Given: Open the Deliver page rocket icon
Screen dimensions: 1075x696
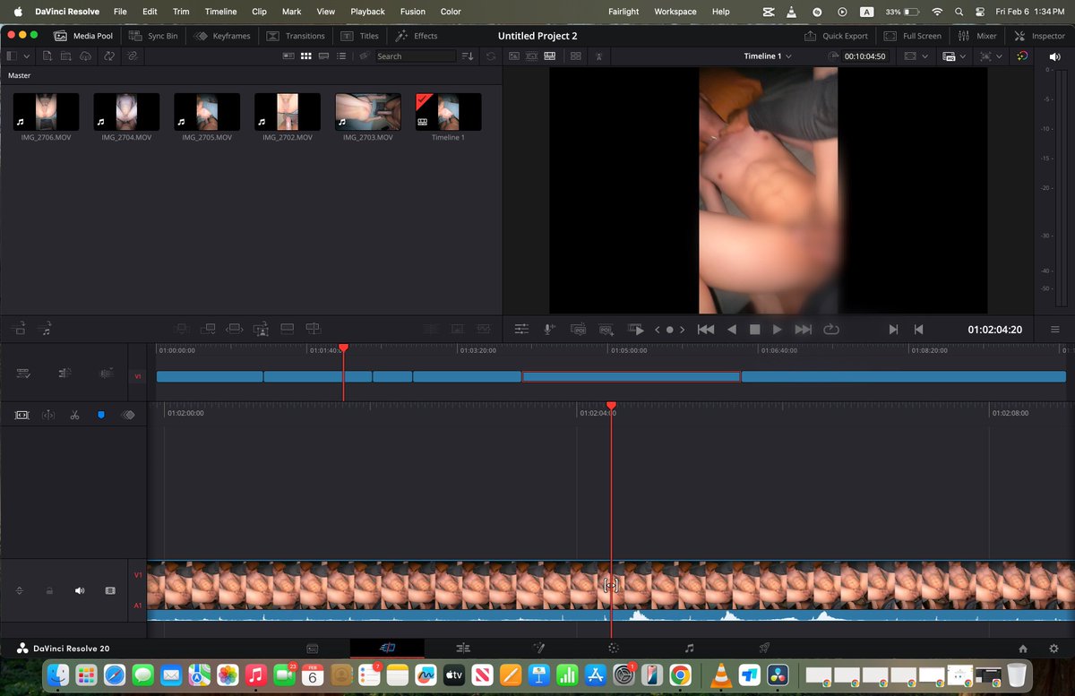Looking at the screenshot, I should tap(764, 648).
